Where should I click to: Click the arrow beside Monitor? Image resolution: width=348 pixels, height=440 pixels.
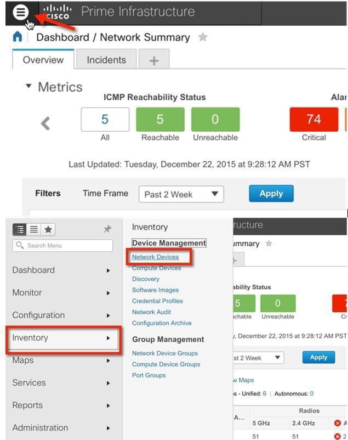pos(109,293)
